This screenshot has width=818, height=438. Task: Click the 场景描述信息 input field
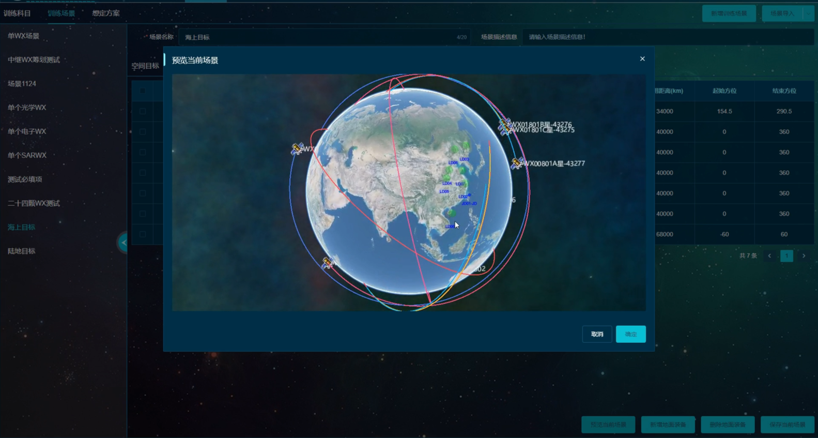[x=667, y=37]
